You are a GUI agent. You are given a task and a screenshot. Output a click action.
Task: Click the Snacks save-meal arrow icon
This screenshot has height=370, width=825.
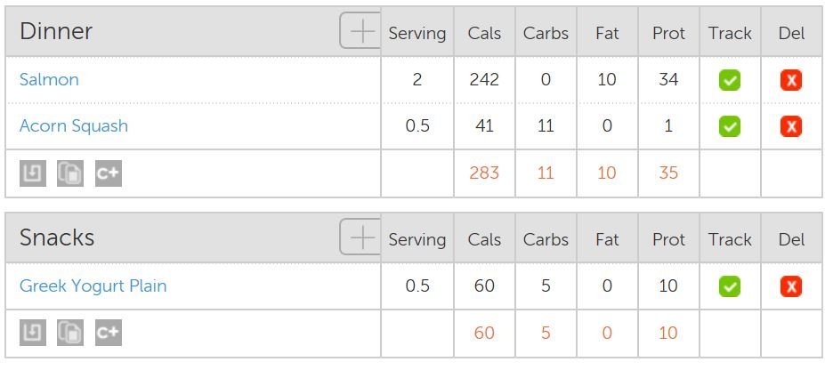pos(33,333)
